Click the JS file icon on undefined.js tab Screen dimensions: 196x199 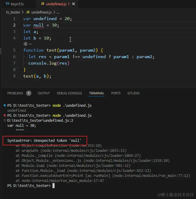[43, 4]
